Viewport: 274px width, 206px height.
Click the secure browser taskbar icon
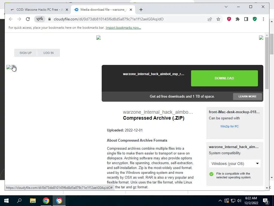(x=59, y=201)
